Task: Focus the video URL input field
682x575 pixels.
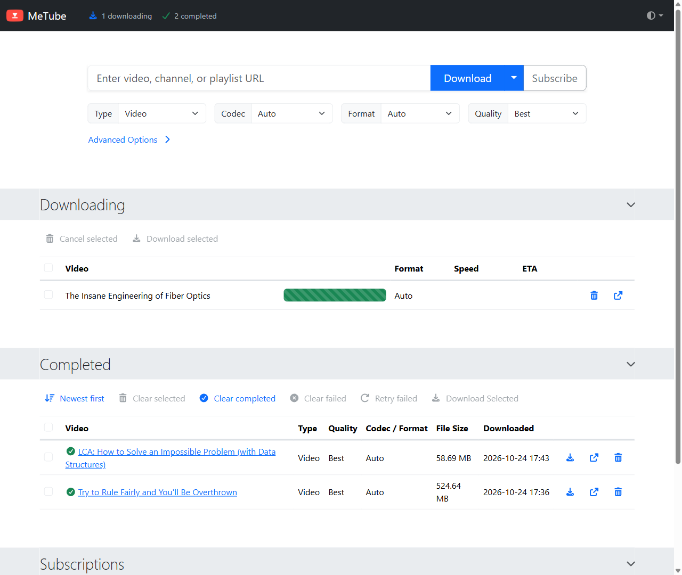Action: 259,78
